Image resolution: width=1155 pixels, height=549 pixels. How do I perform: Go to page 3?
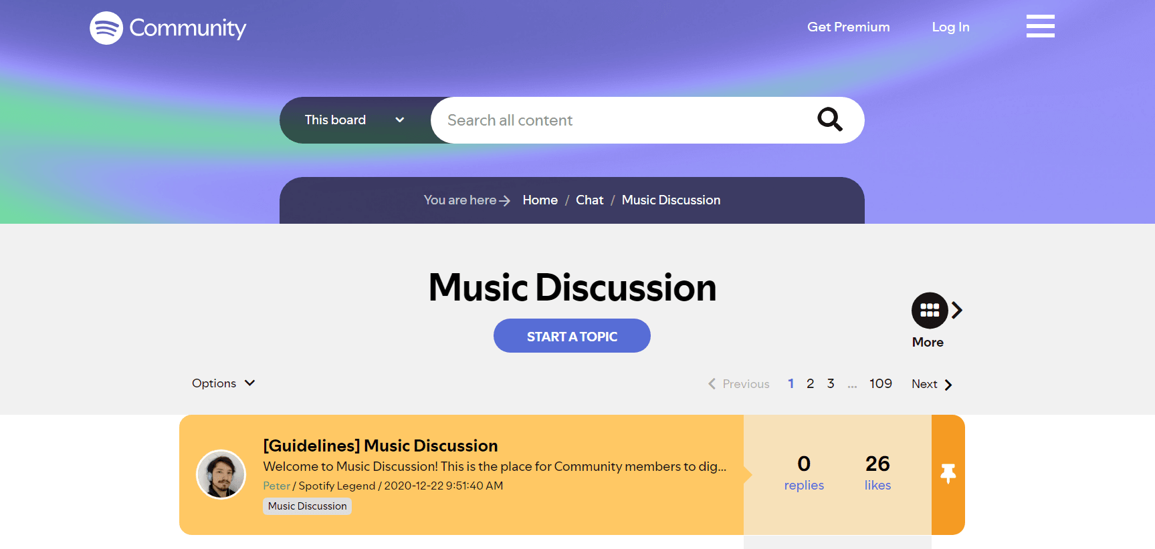[x=831, y=383]
